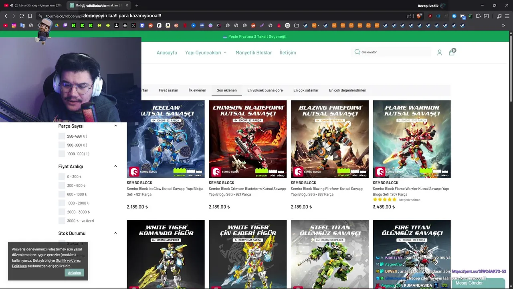Open the White Tiger Komando Figür product image
Screen dimensions: 513x289
[x=166, y=254]
